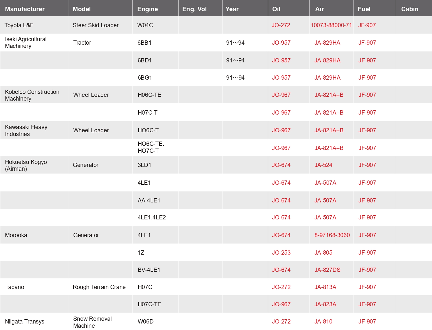Screen dimensions: 432x330
Task: Open the 8-97168-3060 air filter link
Action: [x=332, y=235]
